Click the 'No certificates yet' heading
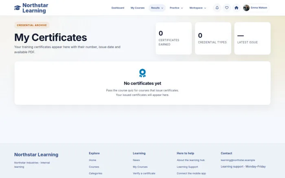The width and height of the screenshot is (285, 178). click(142, 83)
